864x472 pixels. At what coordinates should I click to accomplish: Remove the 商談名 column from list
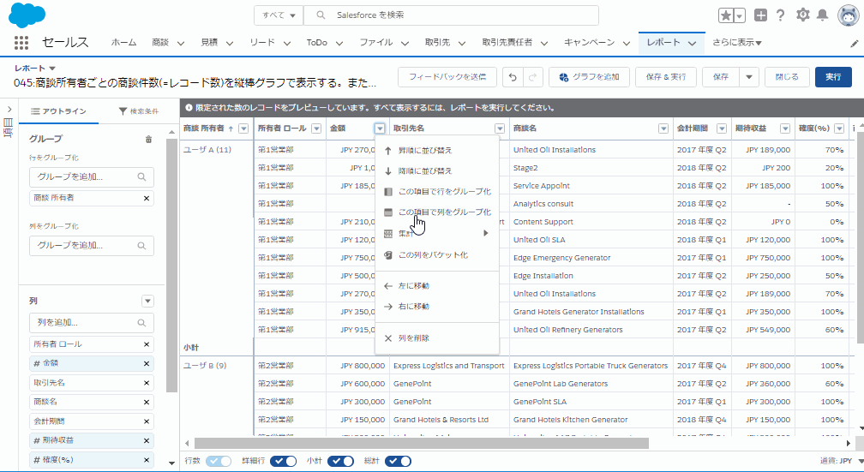coord(147,402)
